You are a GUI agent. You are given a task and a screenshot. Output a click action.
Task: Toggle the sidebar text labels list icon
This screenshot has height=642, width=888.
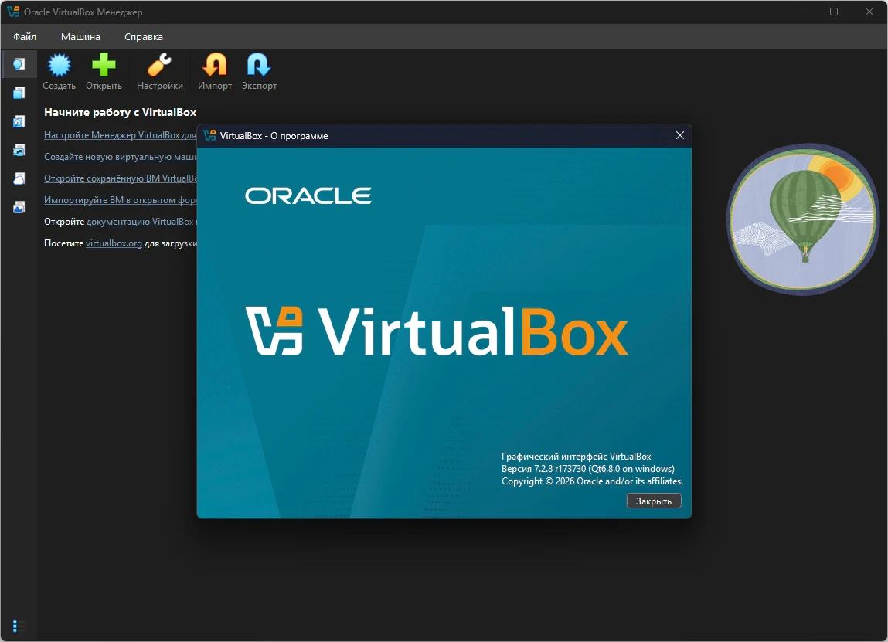coord(19,626)
